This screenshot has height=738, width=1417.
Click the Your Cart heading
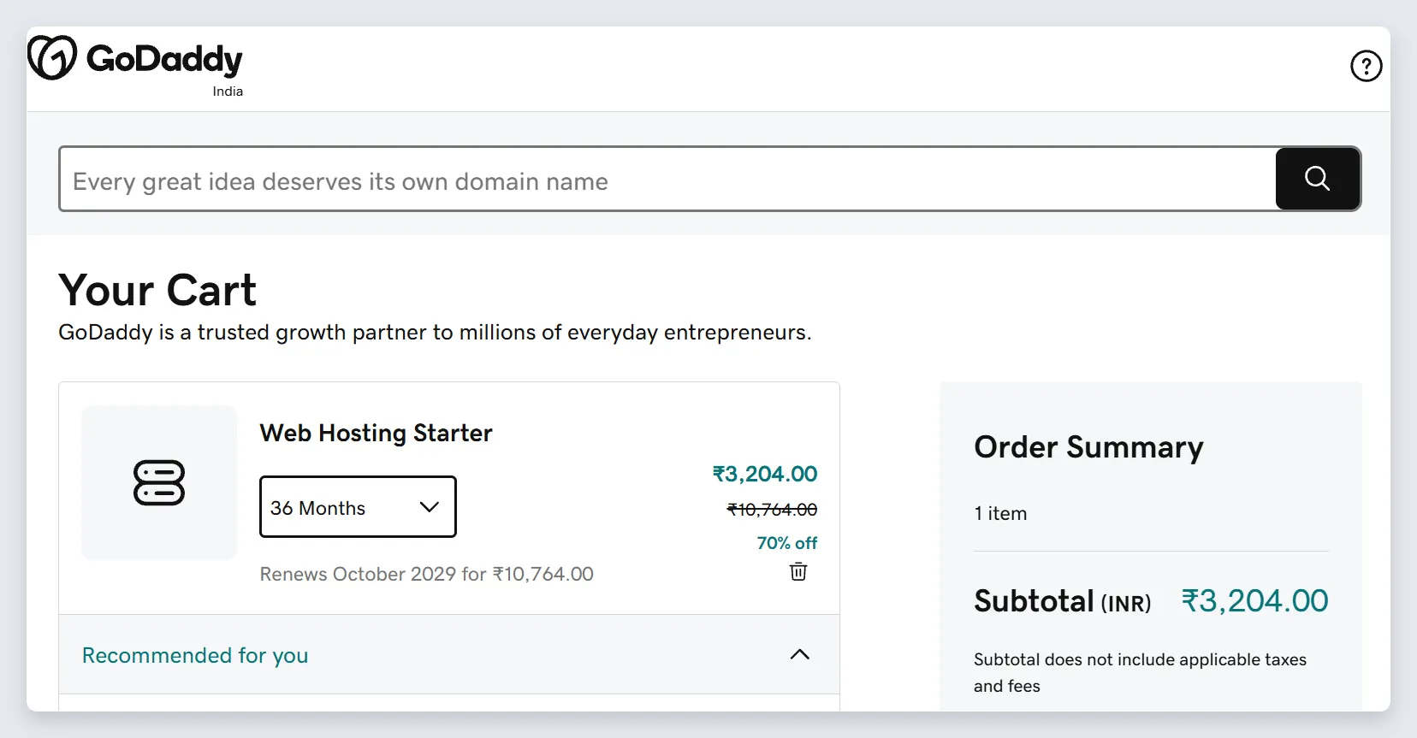[x=157, y=290]
